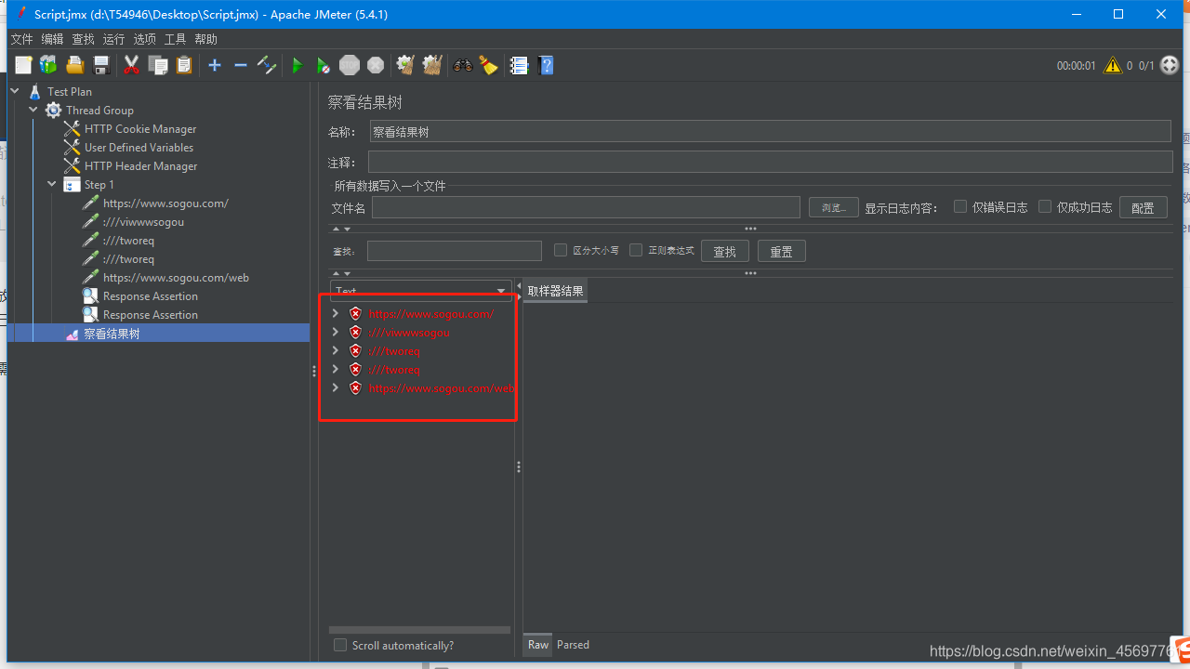The image size is (1190, 669).
Task: Select https://www.sogou.com/web sampler in the test tree
Action: point(176,278)
